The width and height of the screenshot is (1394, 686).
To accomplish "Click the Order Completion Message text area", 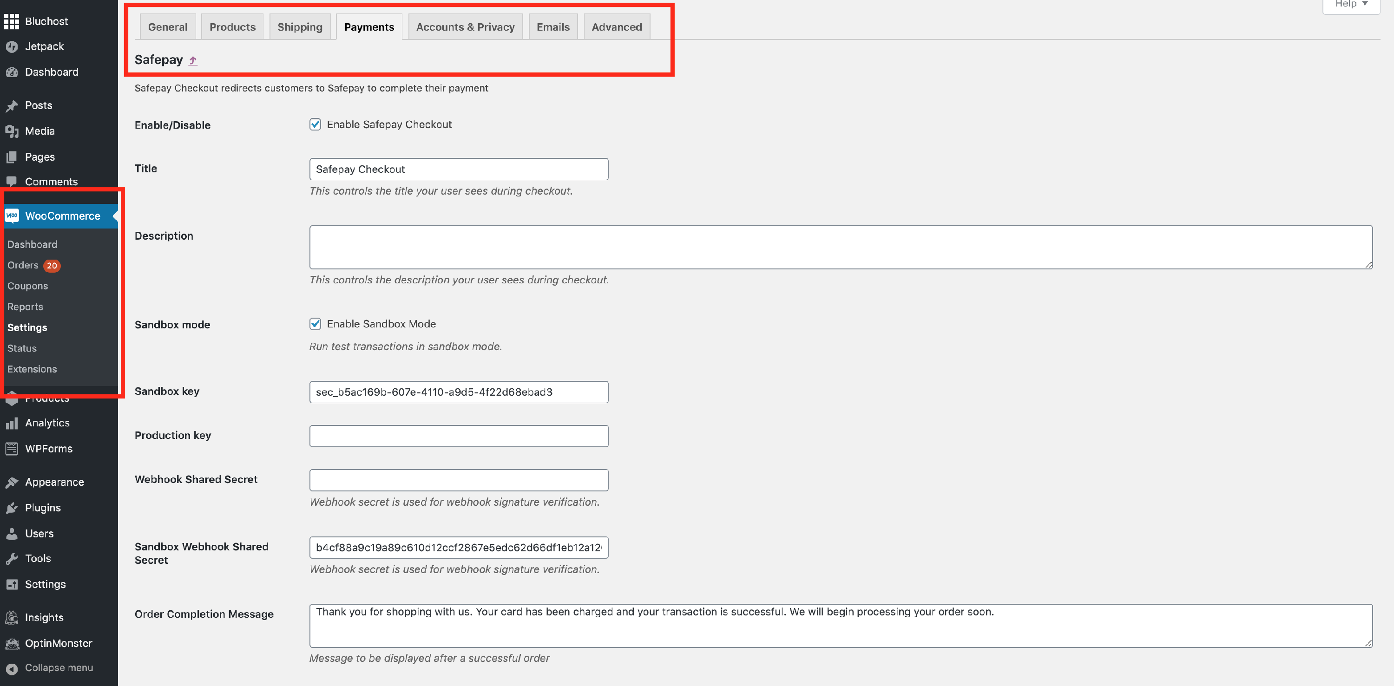I will 841,626.
